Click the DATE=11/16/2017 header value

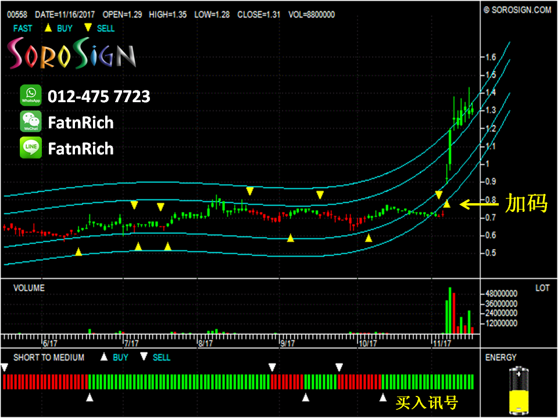coord(65,15)
